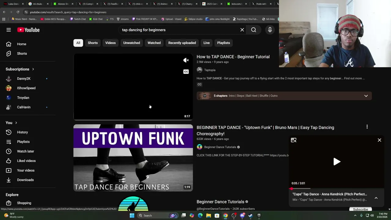Play the Cups Tap Dance miniplayer video

tap(337, 162)
